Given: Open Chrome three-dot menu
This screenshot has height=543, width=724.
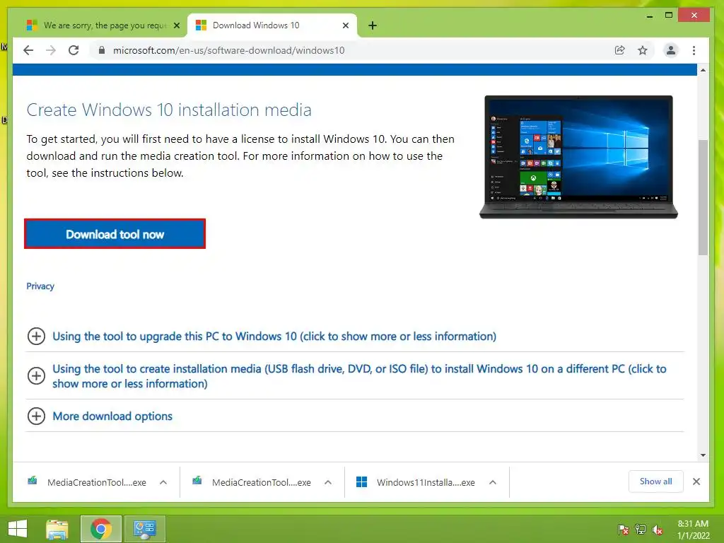Looking at the screenshot, I should coord(694,50).
